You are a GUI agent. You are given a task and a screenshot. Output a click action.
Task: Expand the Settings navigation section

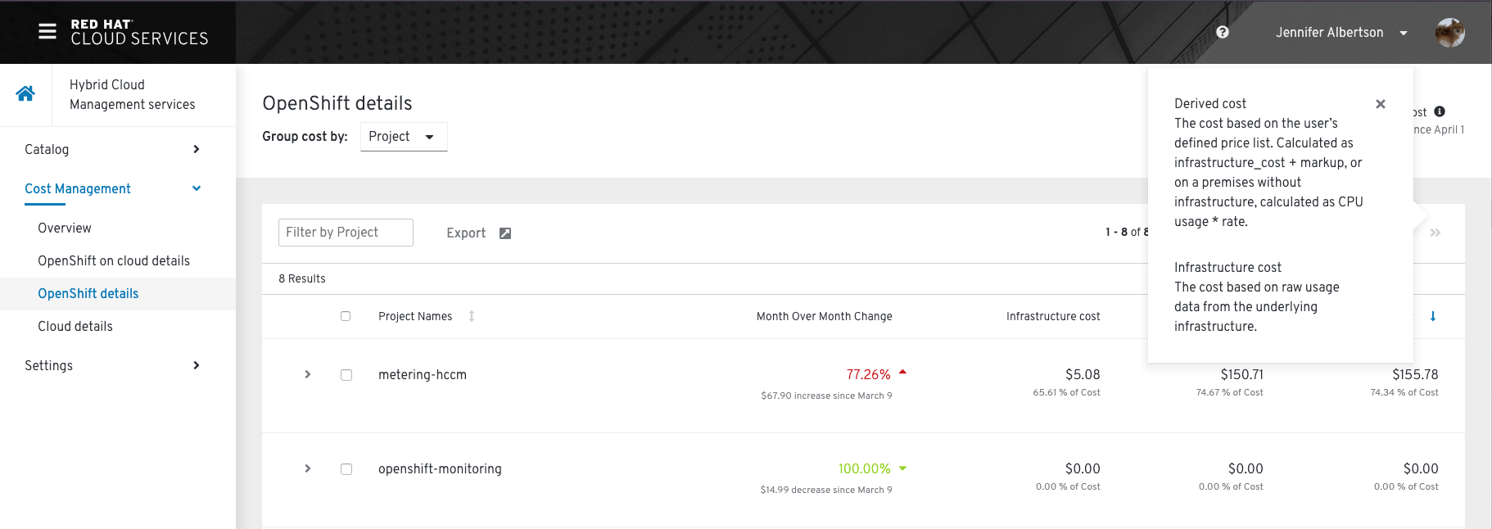[x=112, y=365]
